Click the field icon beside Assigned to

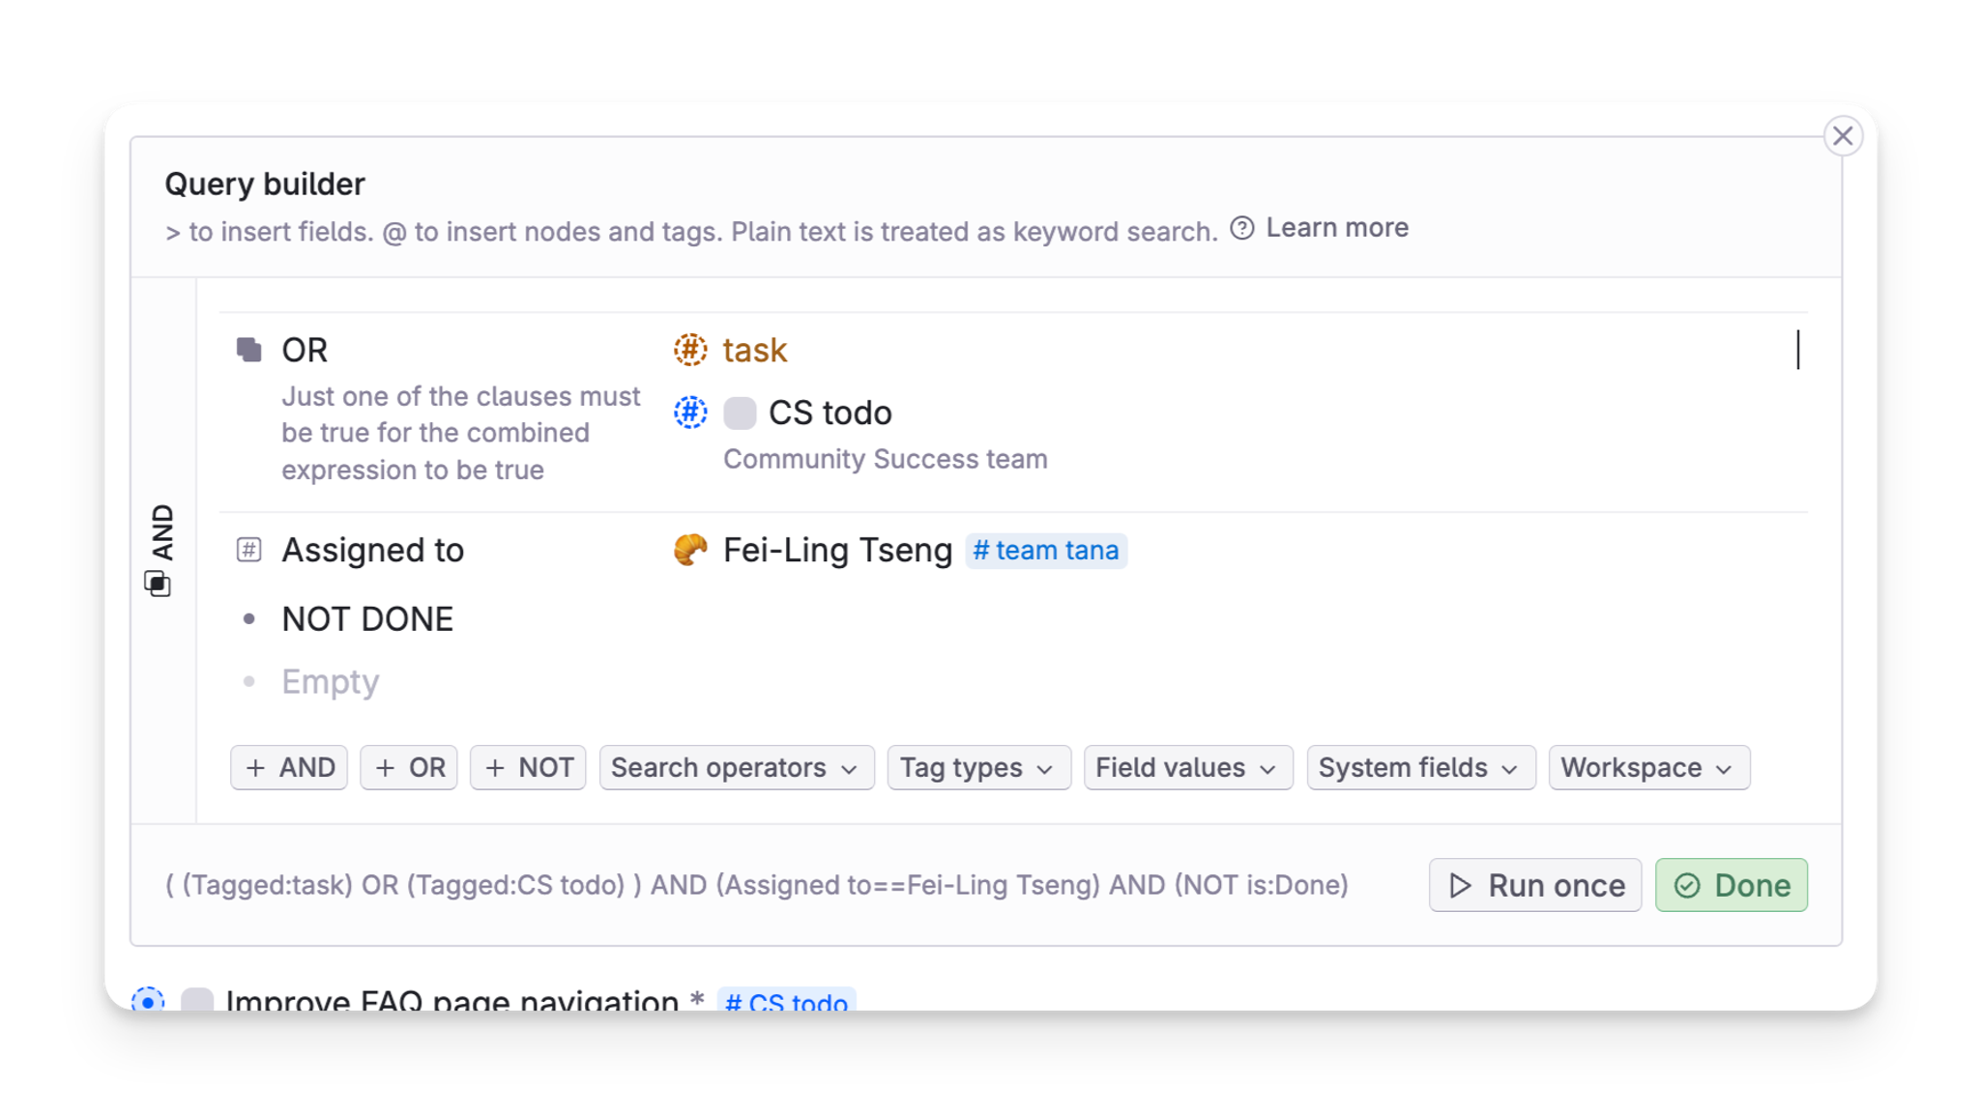coord(249,549)
